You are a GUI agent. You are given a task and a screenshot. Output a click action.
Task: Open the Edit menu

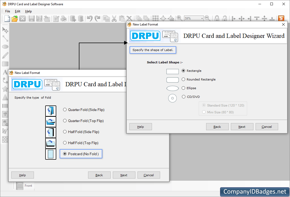click(x=18, y=11)
